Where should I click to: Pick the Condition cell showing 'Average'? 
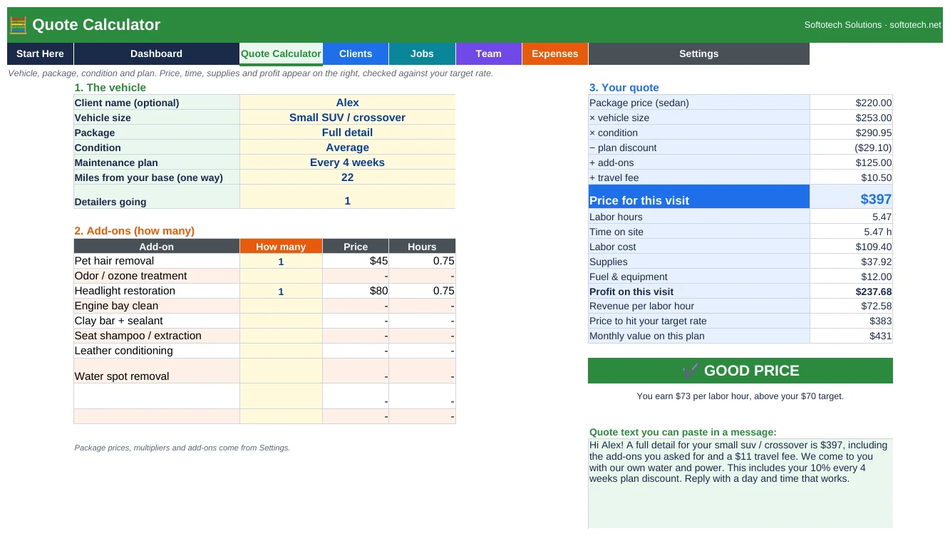(x=347, y=148)
